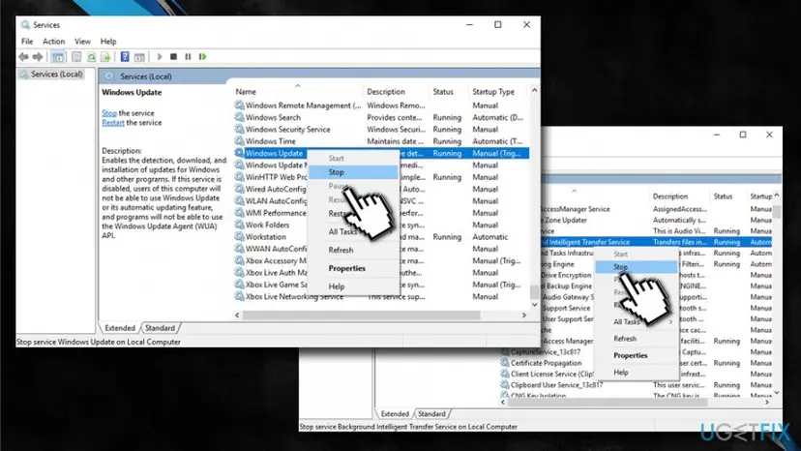Click the Restart Service toolbar icon

pos(203,57)
